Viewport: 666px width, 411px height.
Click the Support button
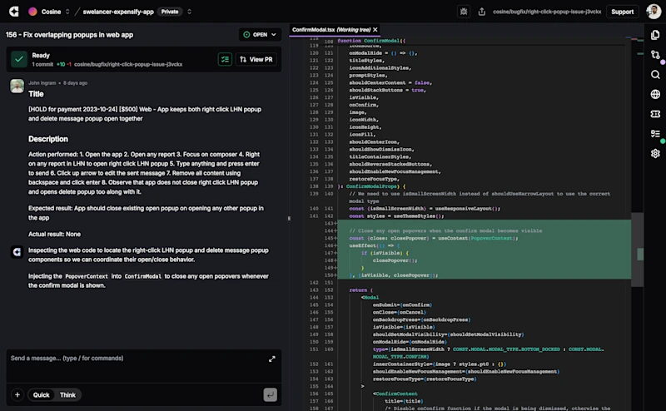coord(622,12)
